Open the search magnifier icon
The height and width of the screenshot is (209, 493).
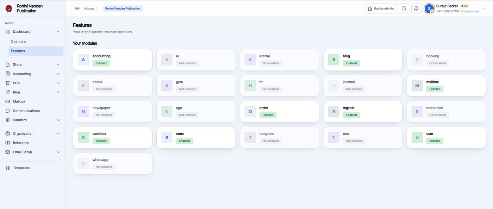(x=404, y=8)
